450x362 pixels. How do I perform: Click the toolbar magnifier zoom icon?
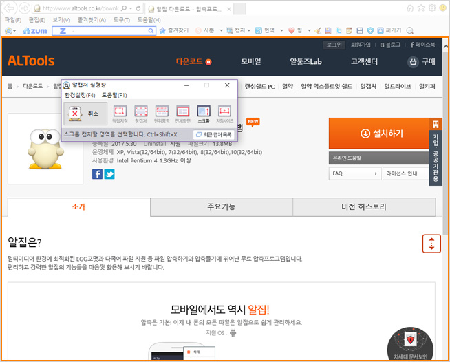click(410, 30)
